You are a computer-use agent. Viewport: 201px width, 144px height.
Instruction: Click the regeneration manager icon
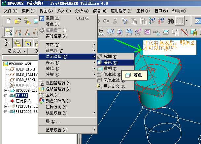point(161,21)
